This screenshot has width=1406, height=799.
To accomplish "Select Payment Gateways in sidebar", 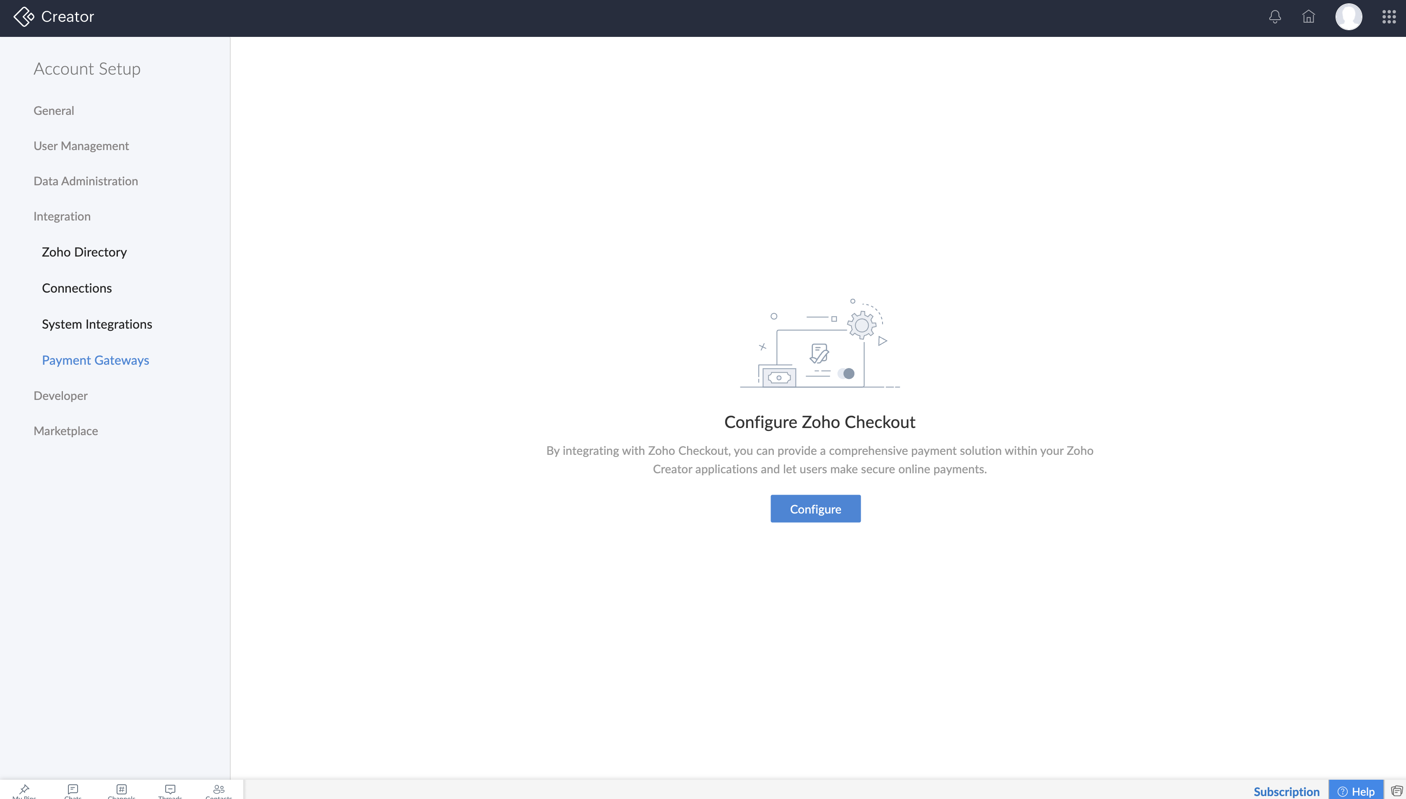I will 96,360.
